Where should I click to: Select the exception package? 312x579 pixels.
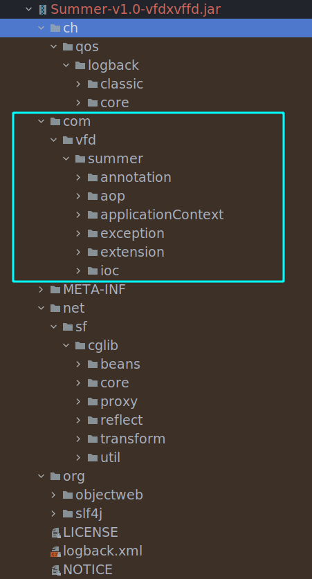tap(132, 233)
